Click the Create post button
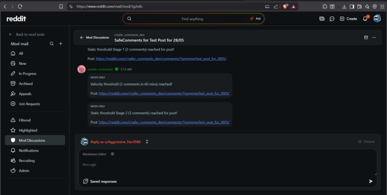The width and height of the screenshot is (387, 195). tap(349, 19)
